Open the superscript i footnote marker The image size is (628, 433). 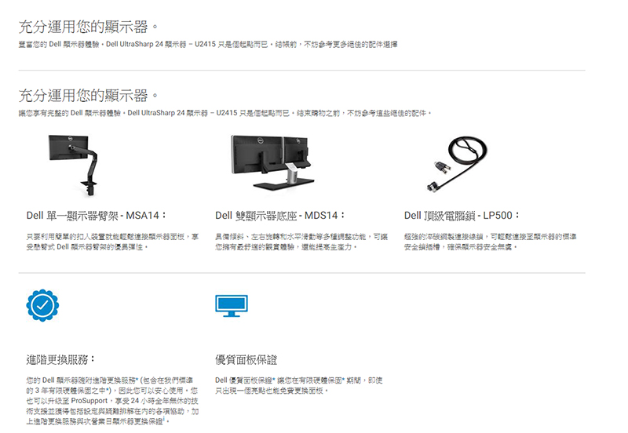(164, 419)
